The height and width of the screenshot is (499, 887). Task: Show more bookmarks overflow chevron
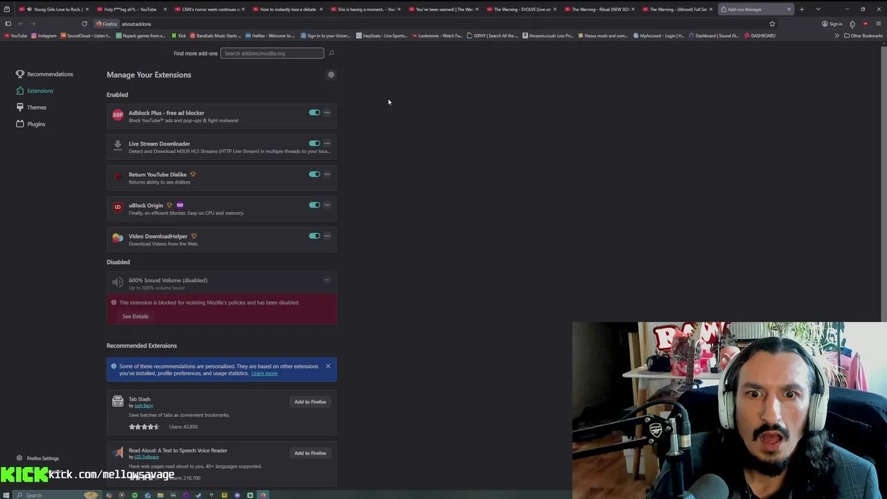(x=836, y=35)
